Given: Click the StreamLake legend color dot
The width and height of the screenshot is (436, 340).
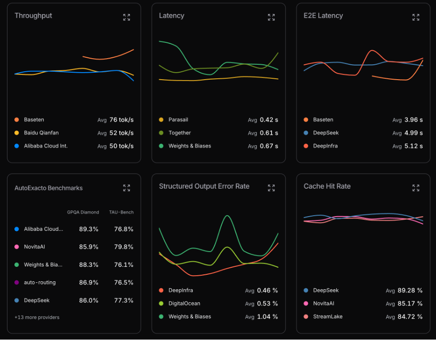Looking at the screenshot, I should click(306, 316).
